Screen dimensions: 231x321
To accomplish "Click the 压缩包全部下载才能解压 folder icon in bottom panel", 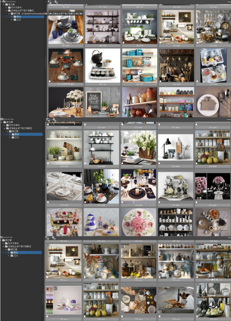I will click(6, 246).
